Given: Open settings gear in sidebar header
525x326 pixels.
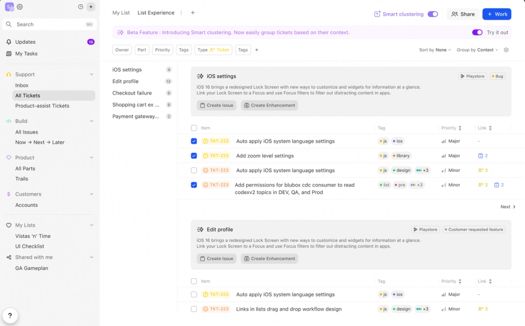Looking at the screenshot, I should point(20,7).
